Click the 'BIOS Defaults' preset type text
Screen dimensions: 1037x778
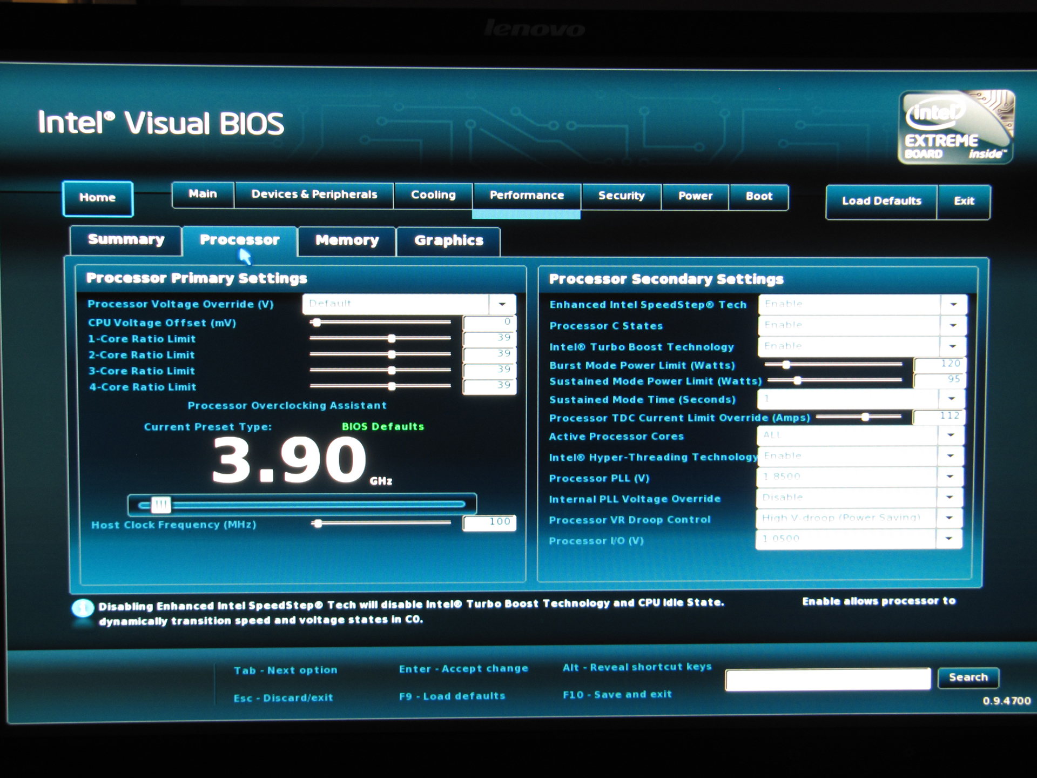click(383, 427)
